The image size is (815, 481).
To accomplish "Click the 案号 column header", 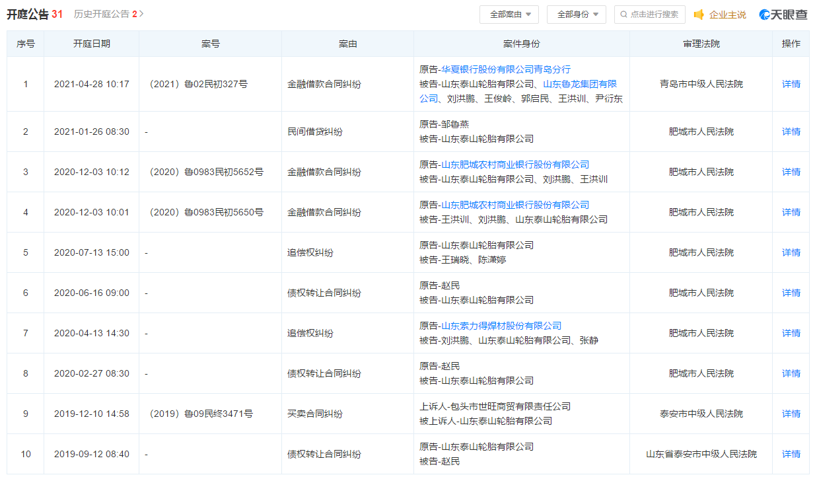I will pos(211,44).
